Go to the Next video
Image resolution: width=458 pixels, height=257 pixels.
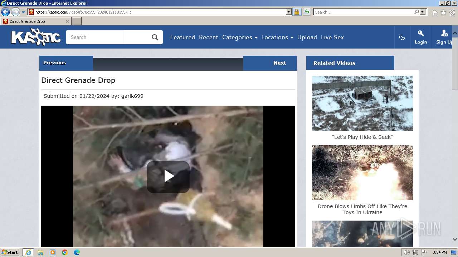[270, 63]
